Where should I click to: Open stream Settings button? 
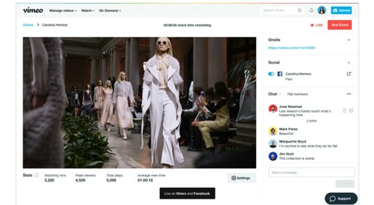pyautogui.click(x=241, y=178)
